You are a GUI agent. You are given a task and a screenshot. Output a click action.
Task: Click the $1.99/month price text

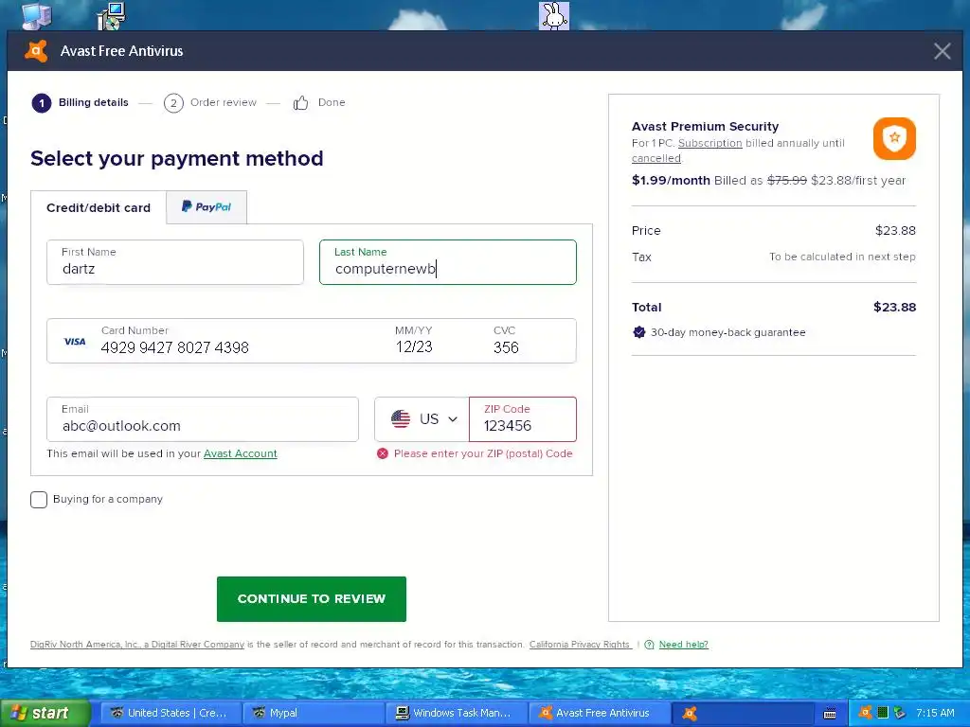point(671,181)
